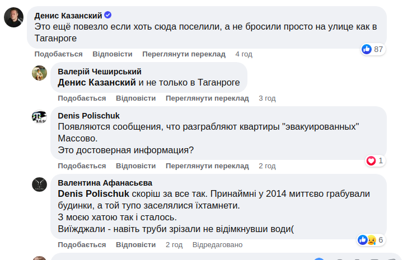Open the '4 год' timestamp link
This screenshot has height=260, width=412.
click(x=244, y=54)
